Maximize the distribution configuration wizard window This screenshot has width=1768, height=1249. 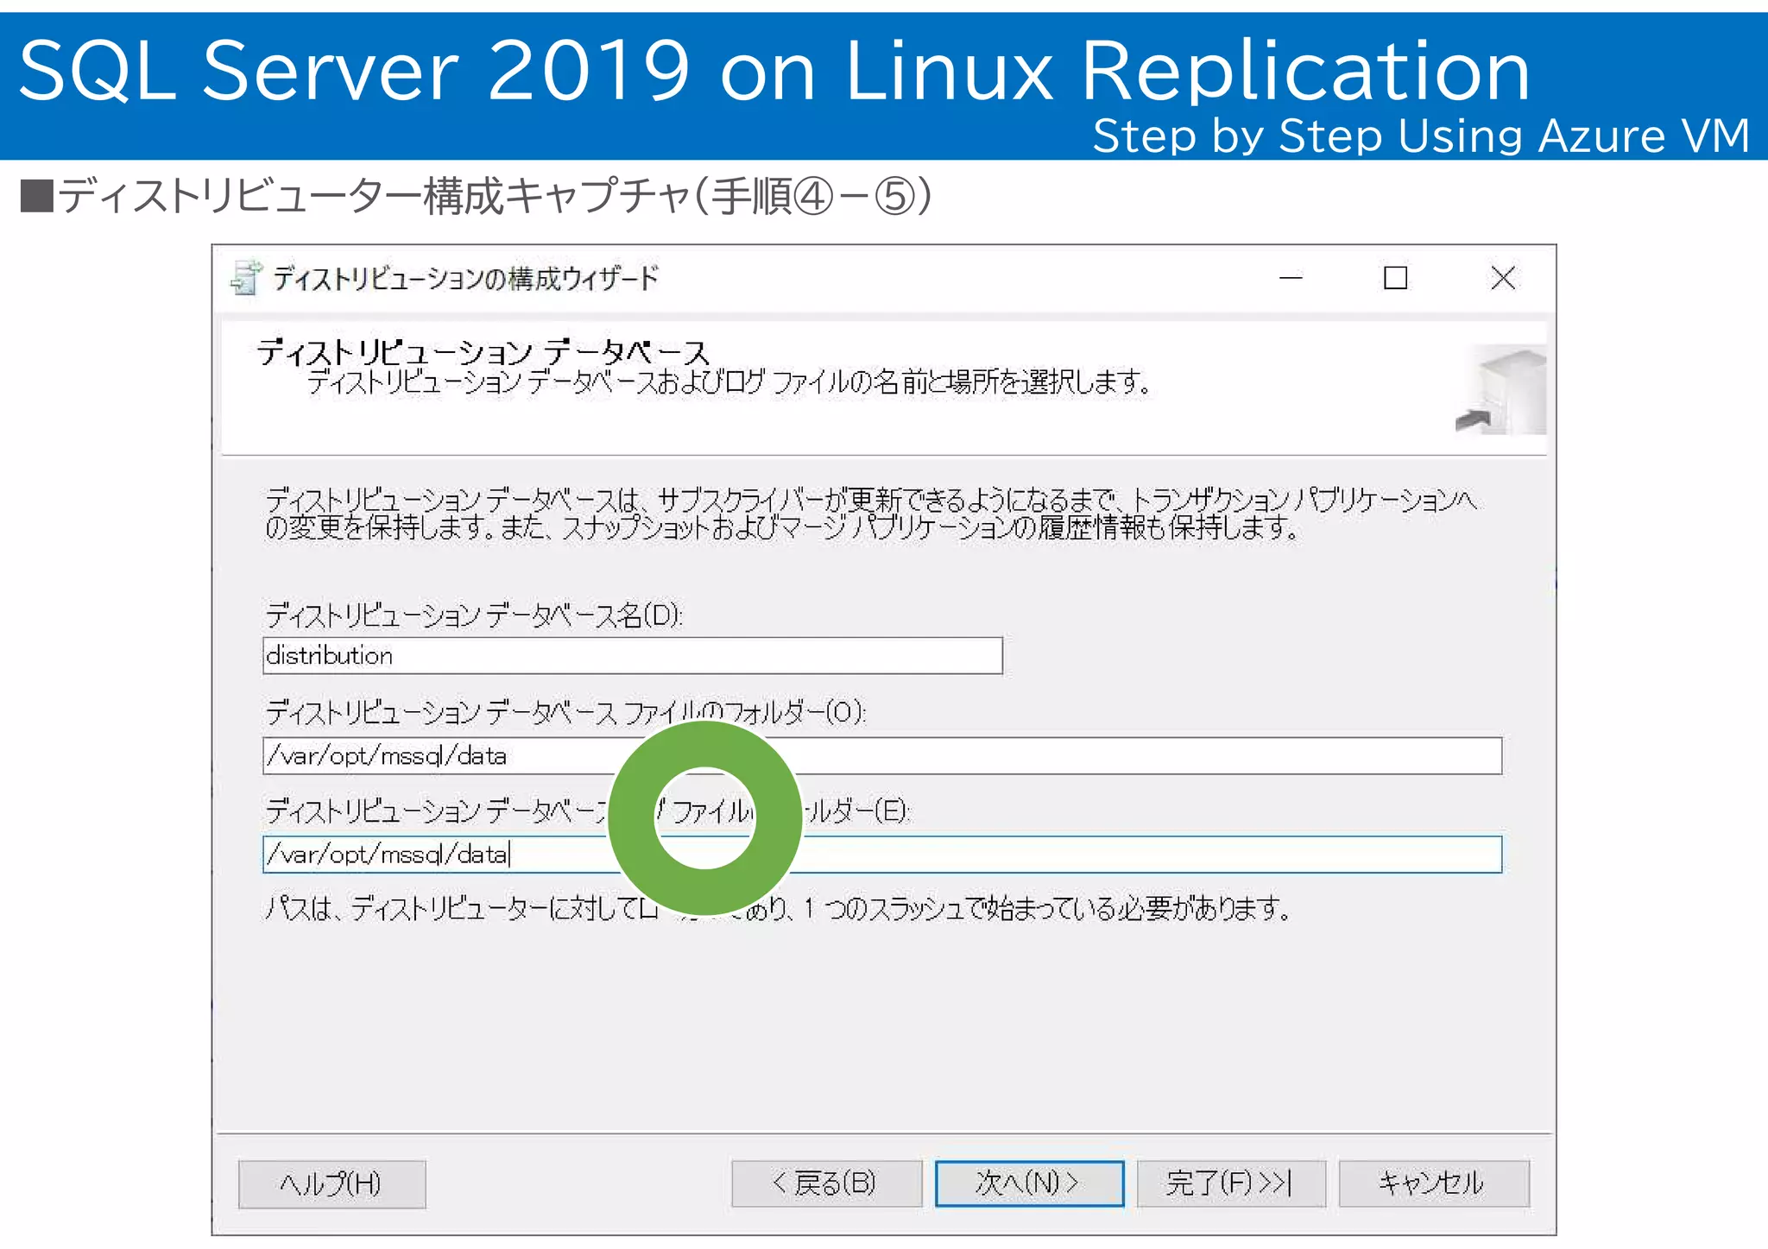click(x=1395, y=278)
